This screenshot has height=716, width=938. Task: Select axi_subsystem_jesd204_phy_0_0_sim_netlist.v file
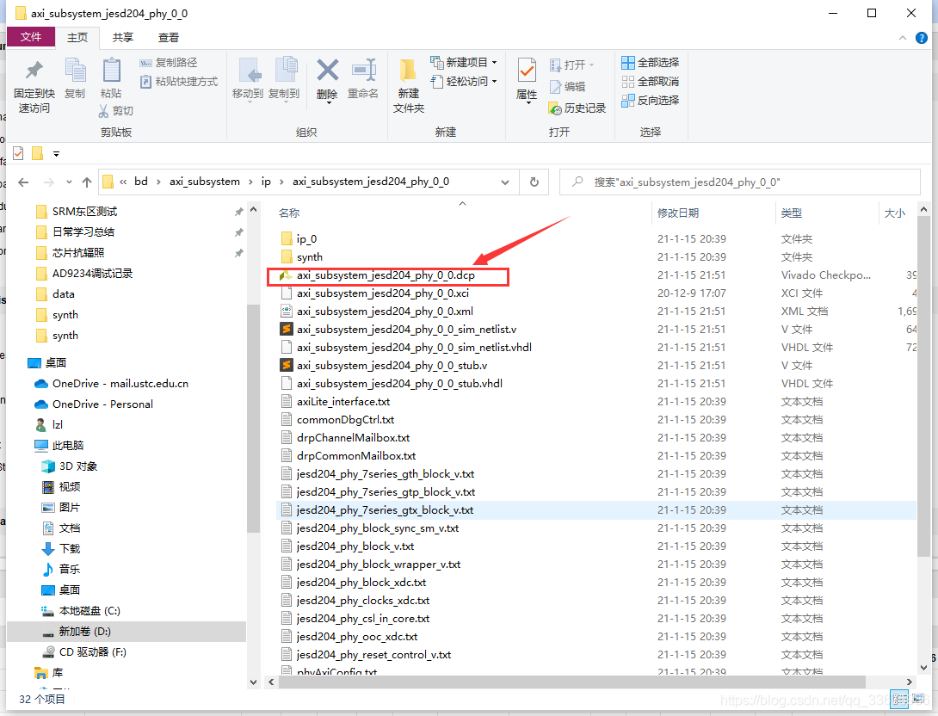[x=406, y=330]
